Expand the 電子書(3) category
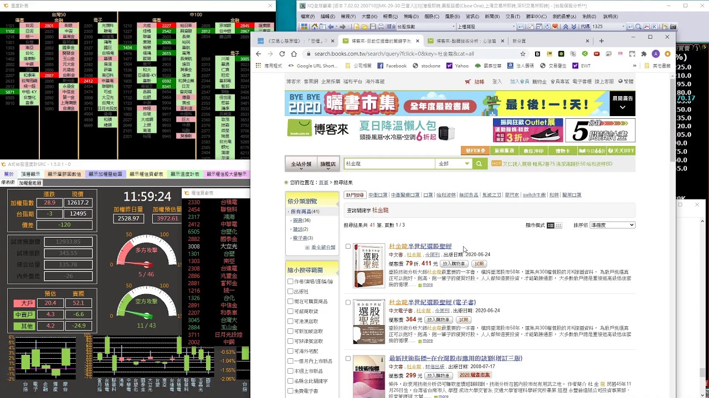709x398 pixels. click(302, 238)
